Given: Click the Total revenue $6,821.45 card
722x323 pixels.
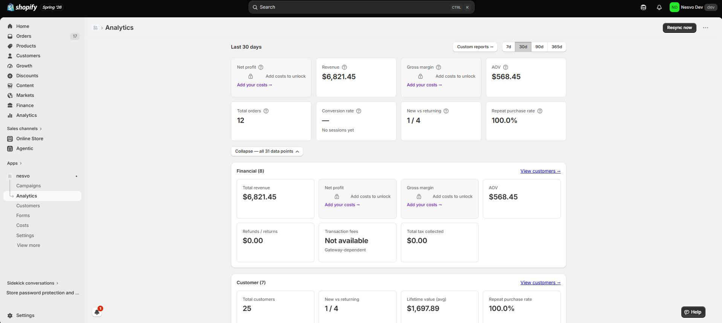Looking at the screenshot, I should 275,199.
